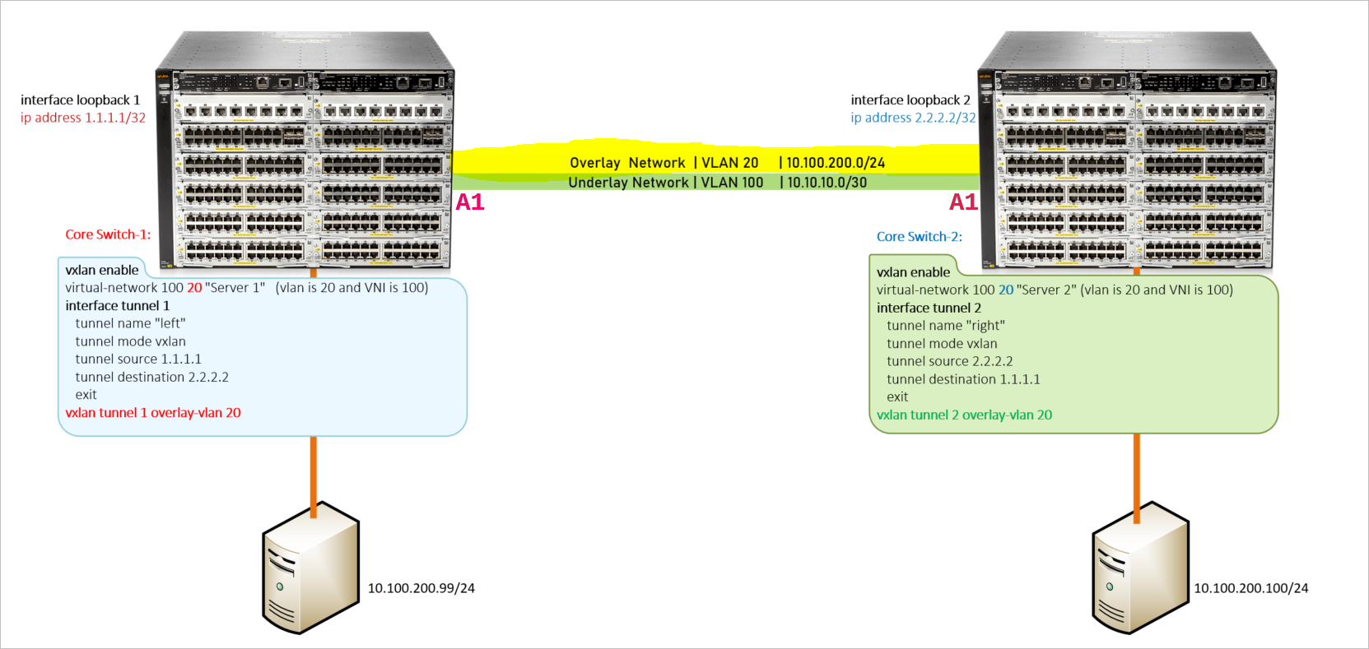The height and width of the screenshot is (649, 1369).
Task: Click the orange link above the left server
Action: pyautogui.click(x=313, y=476)
